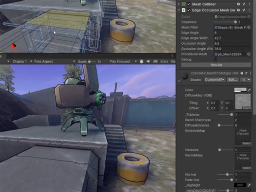This screenshot has width=256, height=192.
Task: Open concreteGeomPrototype material preset icon
Action: pos(246,73)
